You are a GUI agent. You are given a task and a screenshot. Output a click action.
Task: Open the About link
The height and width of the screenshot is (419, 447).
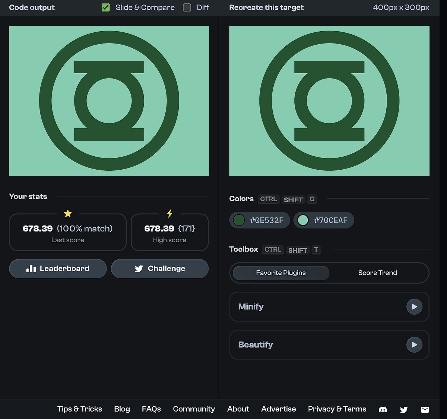(238, 409)
